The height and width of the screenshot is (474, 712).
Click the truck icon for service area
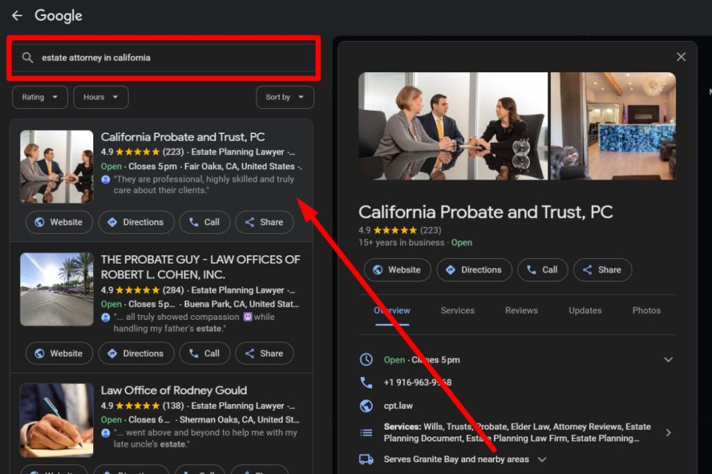366,459
